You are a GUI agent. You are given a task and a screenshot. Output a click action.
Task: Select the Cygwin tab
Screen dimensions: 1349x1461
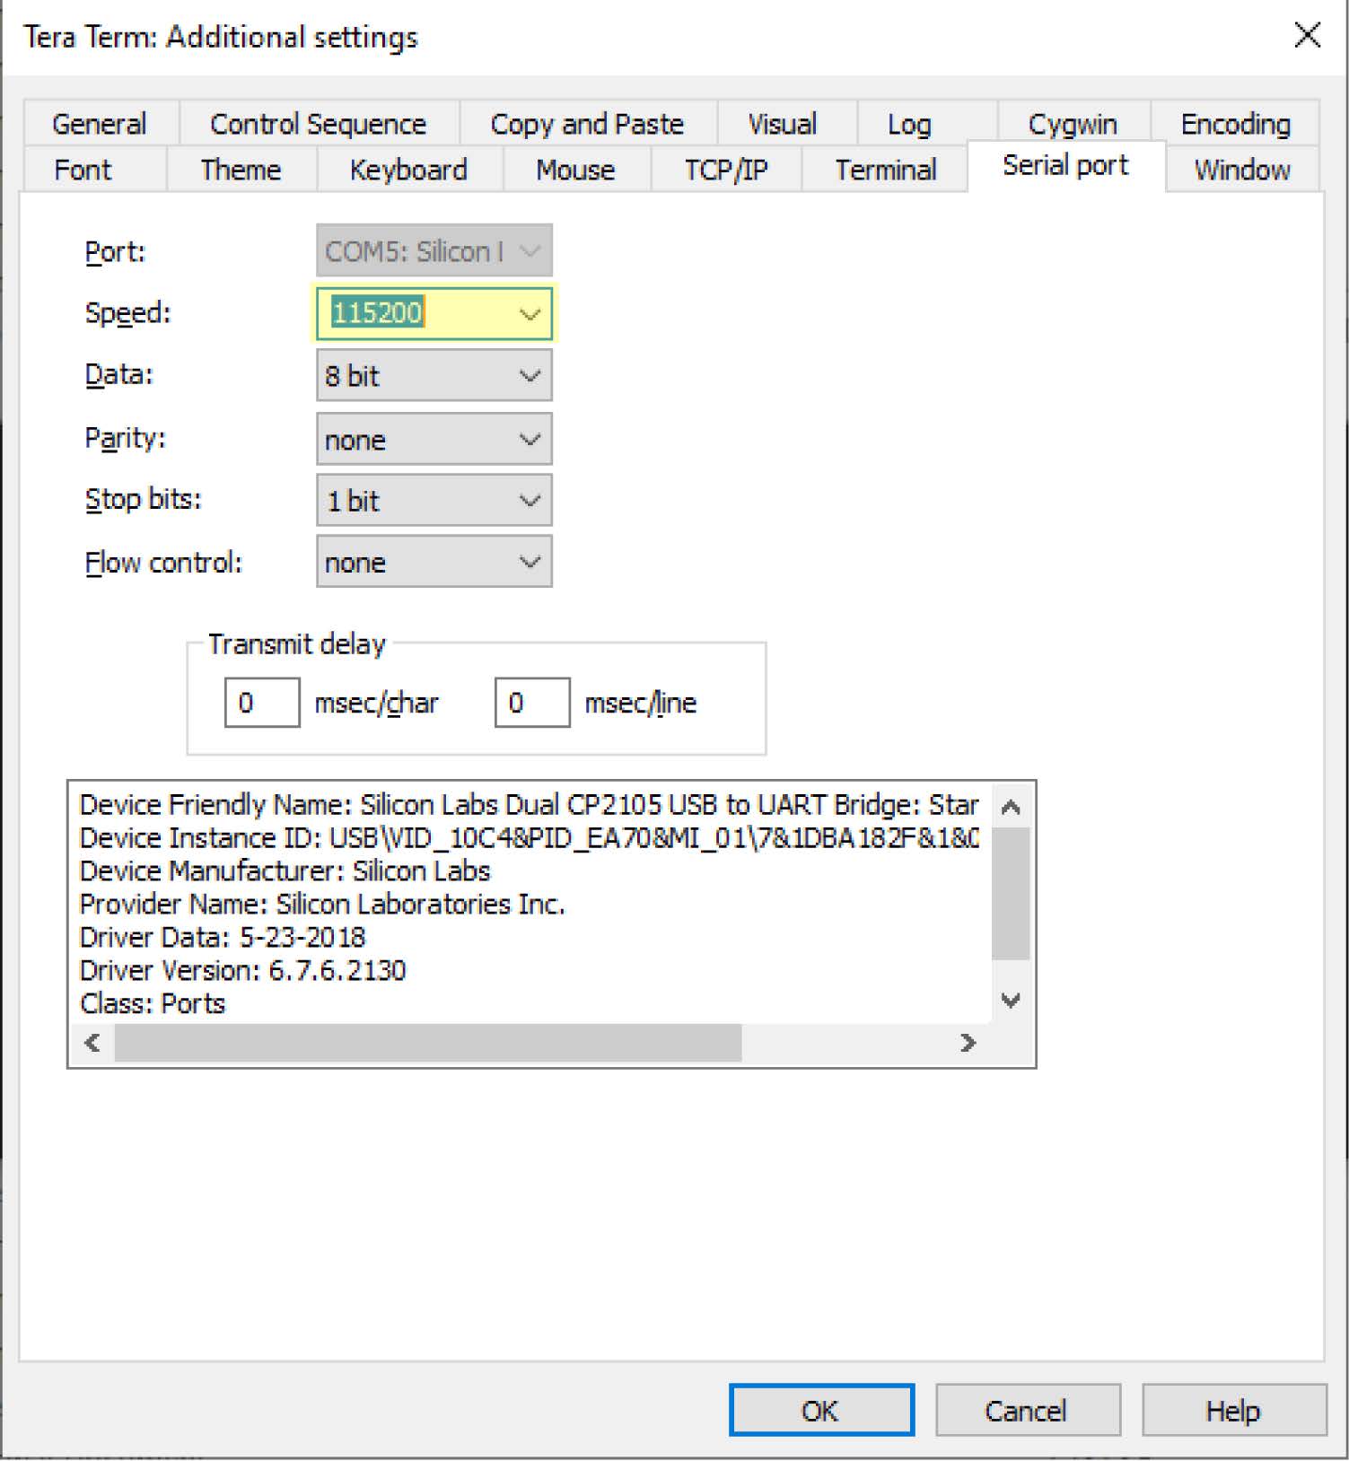tap(1073, 124)
